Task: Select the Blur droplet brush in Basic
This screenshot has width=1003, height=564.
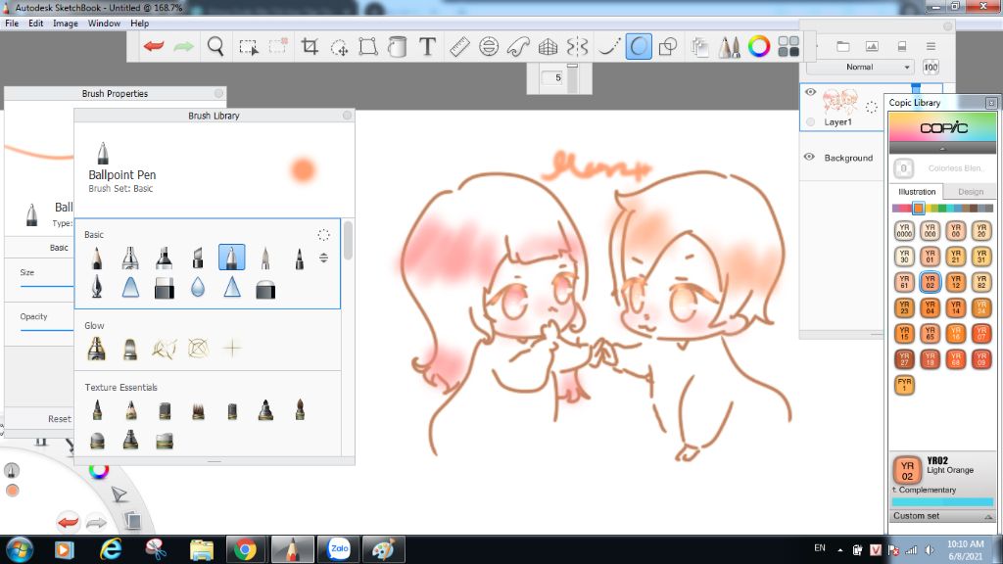Action: tap(198, 289)
